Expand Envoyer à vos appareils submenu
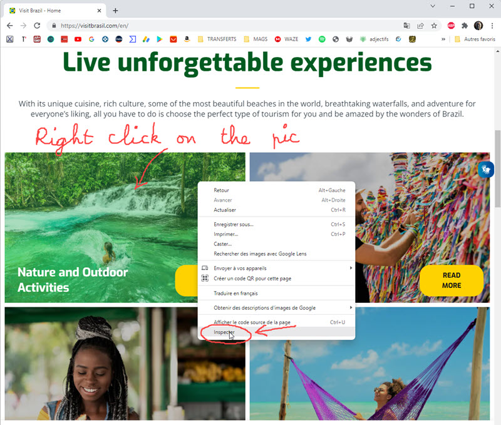 [x=276, y=269]
